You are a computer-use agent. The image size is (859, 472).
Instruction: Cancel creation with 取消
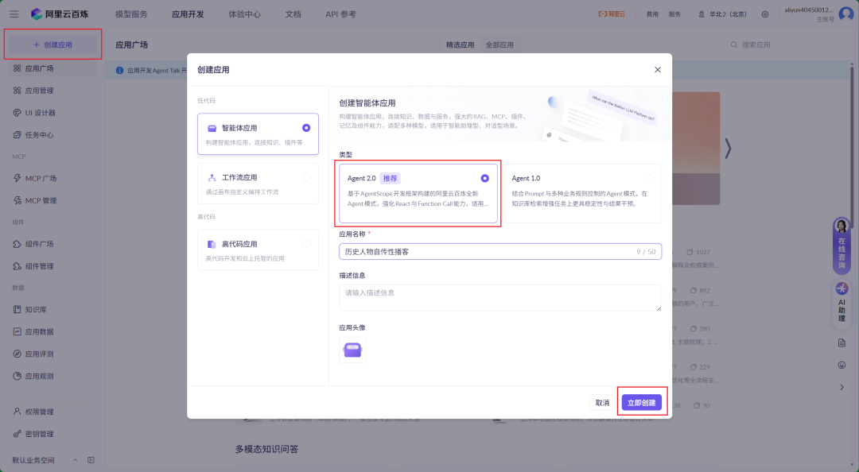[x=602, y=402]
